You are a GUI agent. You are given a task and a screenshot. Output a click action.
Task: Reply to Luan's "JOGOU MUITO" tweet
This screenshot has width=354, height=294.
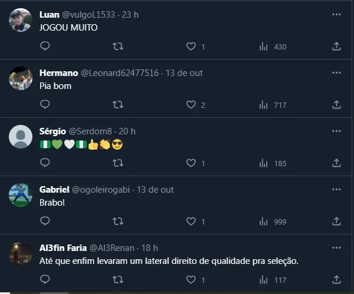coord(45,46)
